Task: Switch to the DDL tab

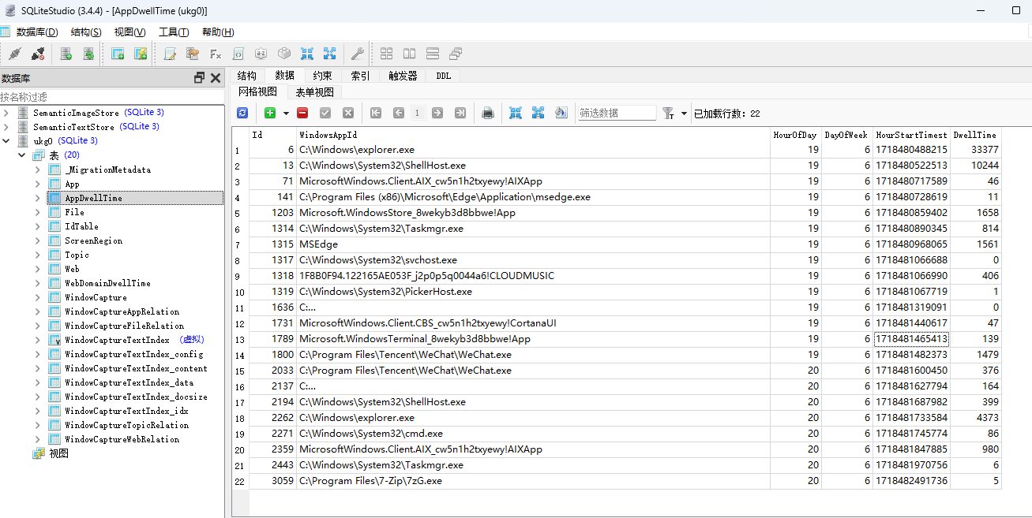Action: [443, 76]
